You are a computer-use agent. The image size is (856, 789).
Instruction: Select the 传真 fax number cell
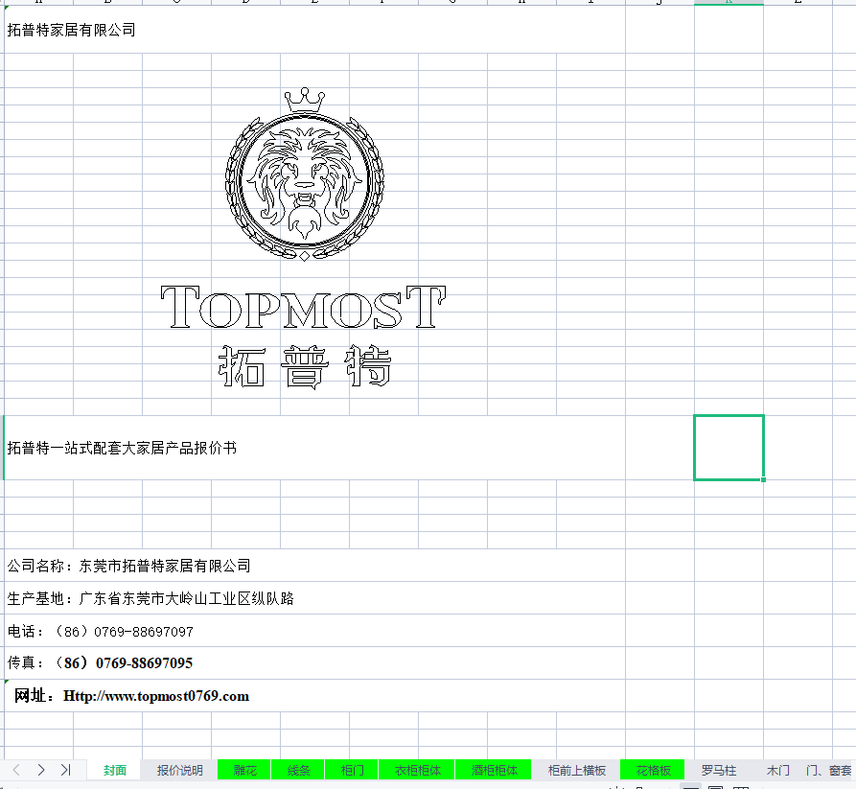(x=100, y=663)
